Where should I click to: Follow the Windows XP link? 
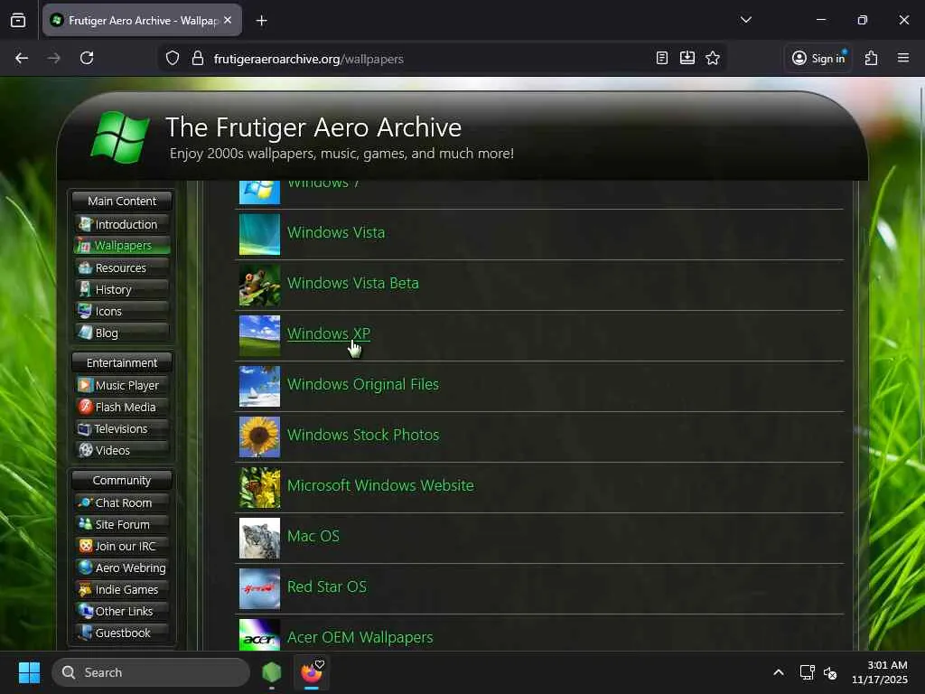(x=329, y=333)
